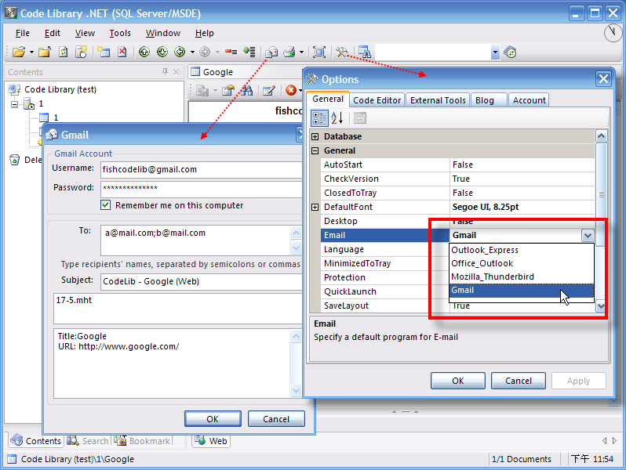626x470 pixels.
Task: Click the edit pencil icon in Google tab
Action: 269,91
